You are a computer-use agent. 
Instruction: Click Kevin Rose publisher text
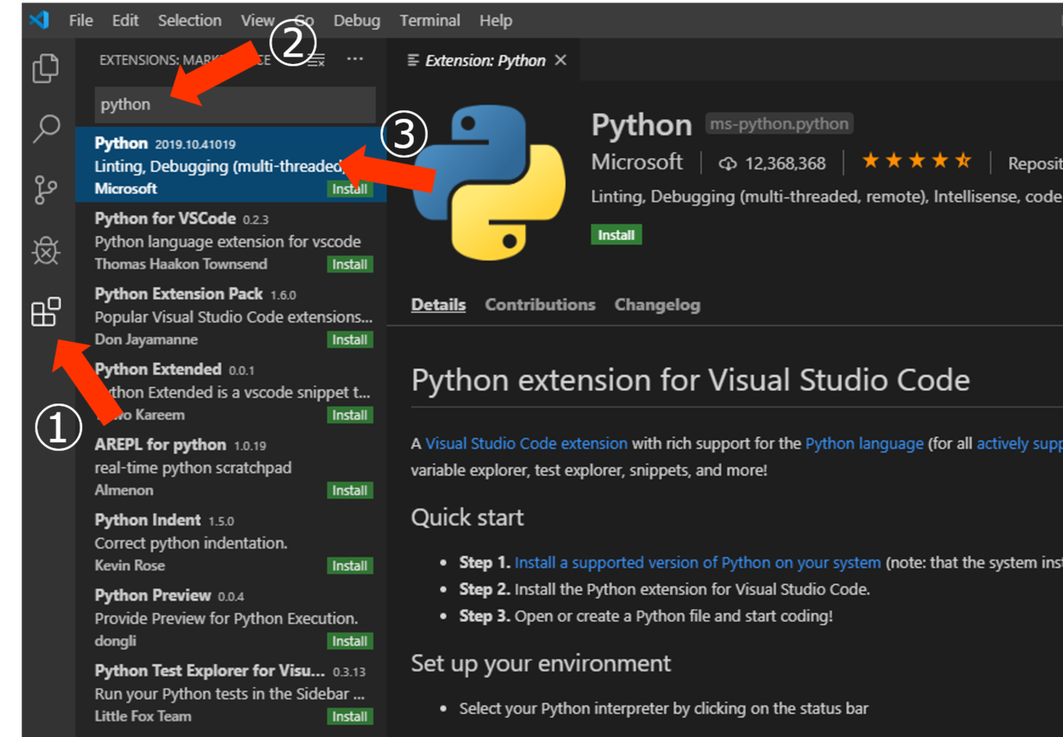(x=130, y=566)
